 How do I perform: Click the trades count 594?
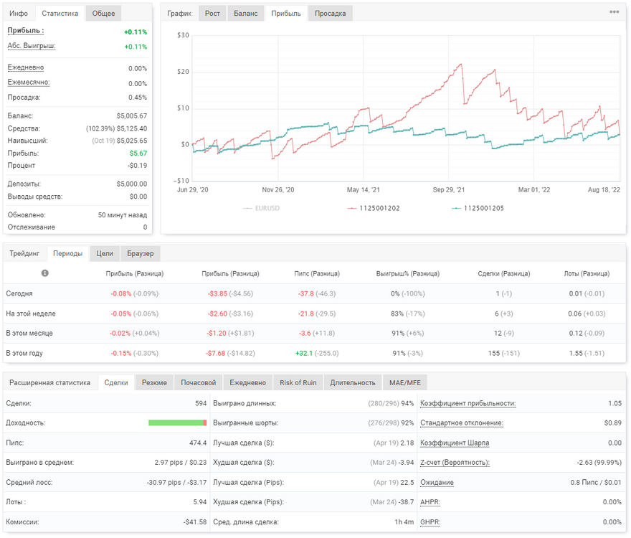[201, 403]
